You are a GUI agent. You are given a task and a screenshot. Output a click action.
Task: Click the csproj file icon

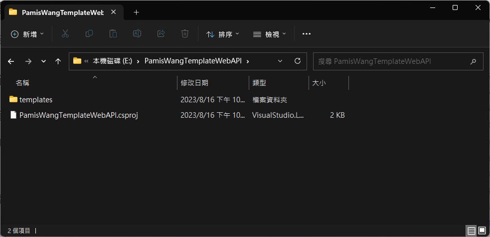click(x=13, y=115)
